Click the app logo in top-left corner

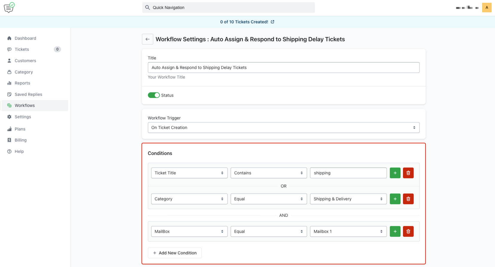pos(9,8)
